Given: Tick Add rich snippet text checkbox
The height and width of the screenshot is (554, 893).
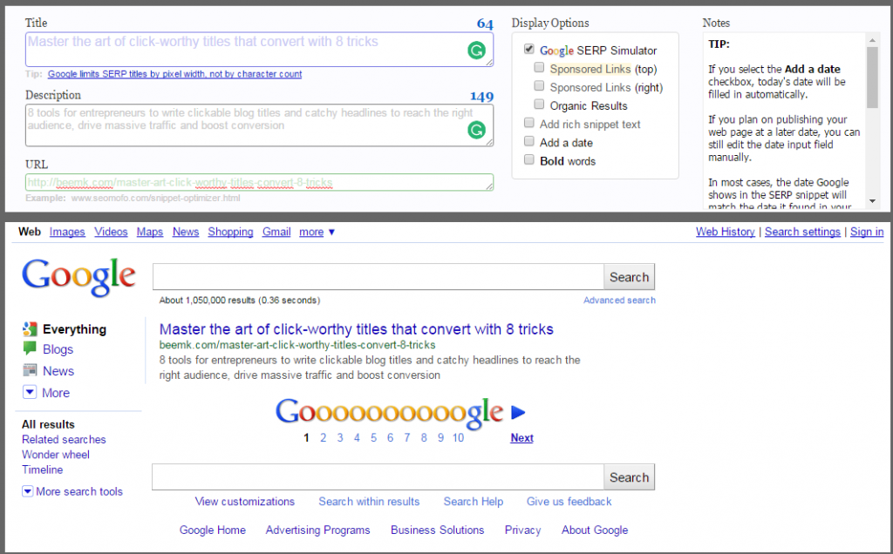Looking at the screenshot, I should [529, 123].
